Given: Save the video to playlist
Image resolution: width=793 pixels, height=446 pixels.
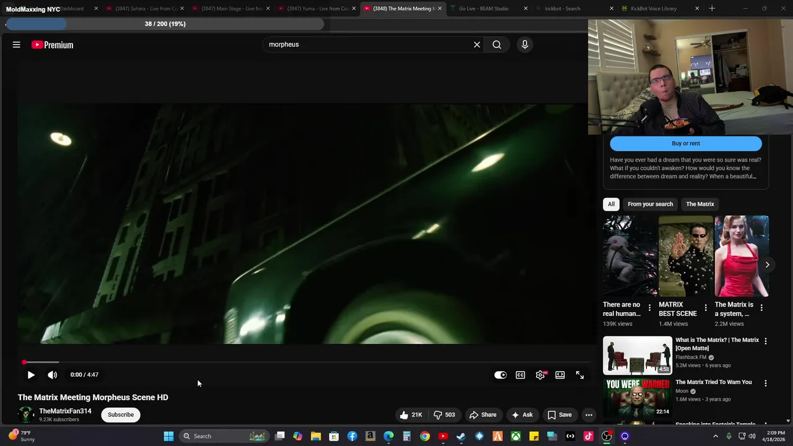Looking at the screenshot, I should [x=559, y=415].
